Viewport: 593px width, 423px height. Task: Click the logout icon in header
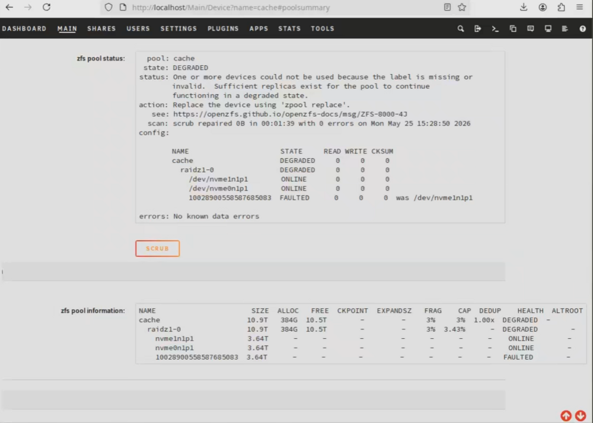[477, 28]
